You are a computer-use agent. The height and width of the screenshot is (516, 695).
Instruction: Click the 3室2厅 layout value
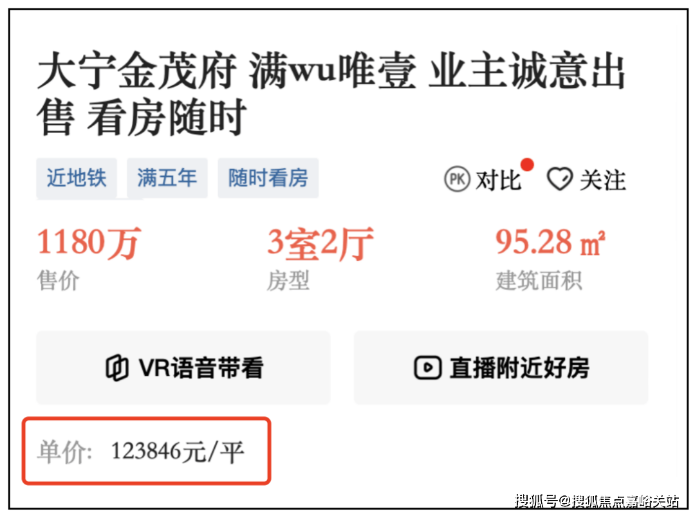(x=320, y=244)
